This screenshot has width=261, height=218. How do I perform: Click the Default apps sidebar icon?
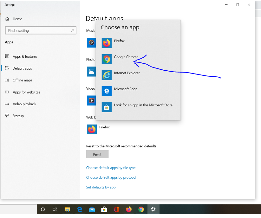pyautogui.click(x=7, y=68)
